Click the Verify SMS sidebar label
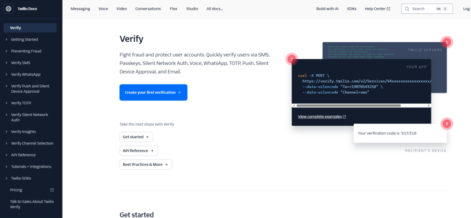 tap(21, 63)
